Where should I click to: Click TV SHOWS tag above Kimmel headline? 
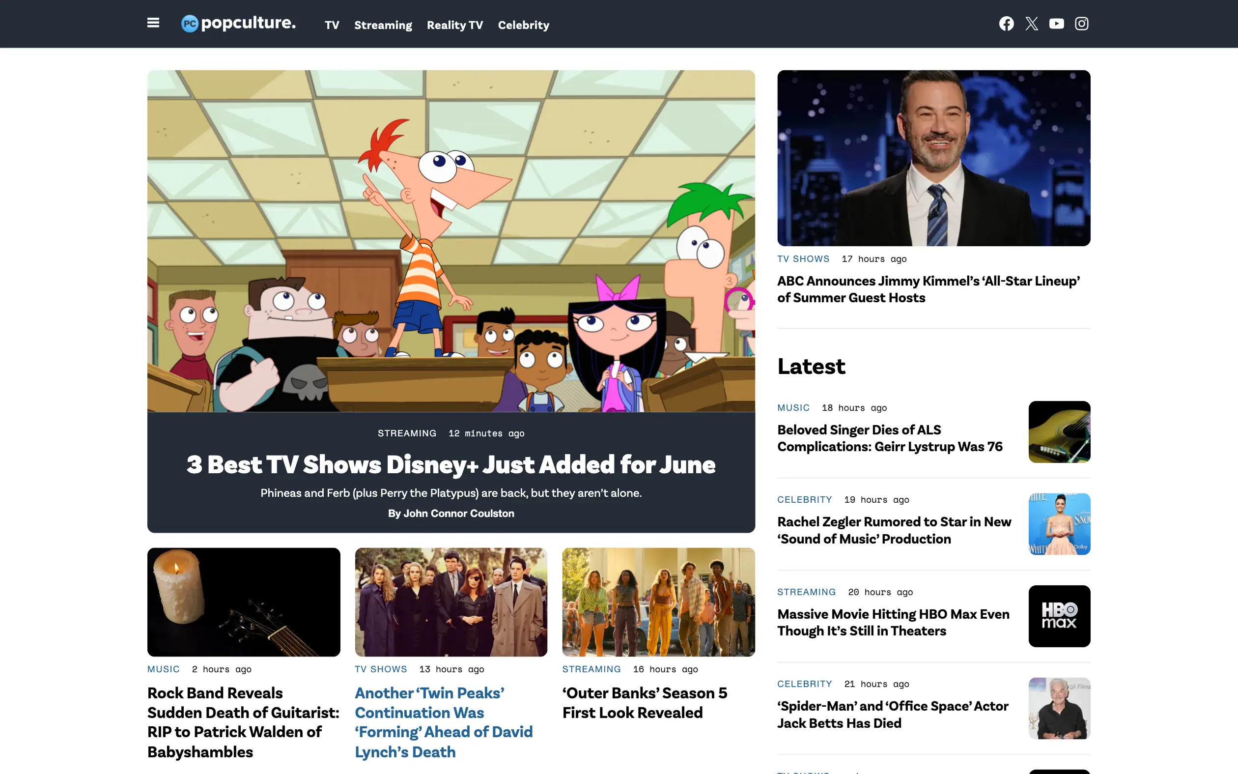pyautogui.click(x=803, y=259)
